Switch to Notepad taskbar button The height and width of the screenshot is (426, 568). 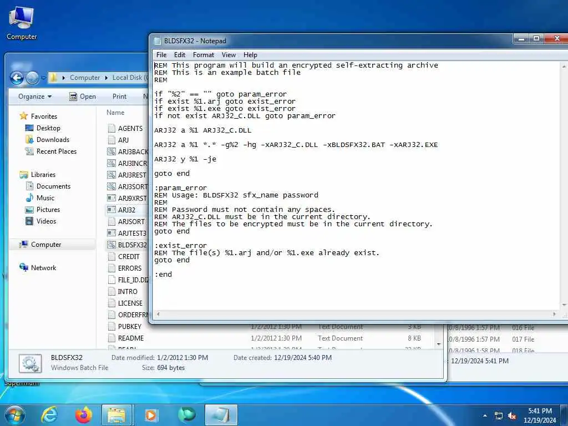[x=221, y=415]
